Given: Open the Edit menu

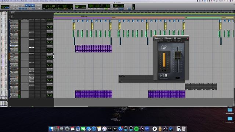Looking at the screenshot, I should pyautogui.click(x=15, y=1).
